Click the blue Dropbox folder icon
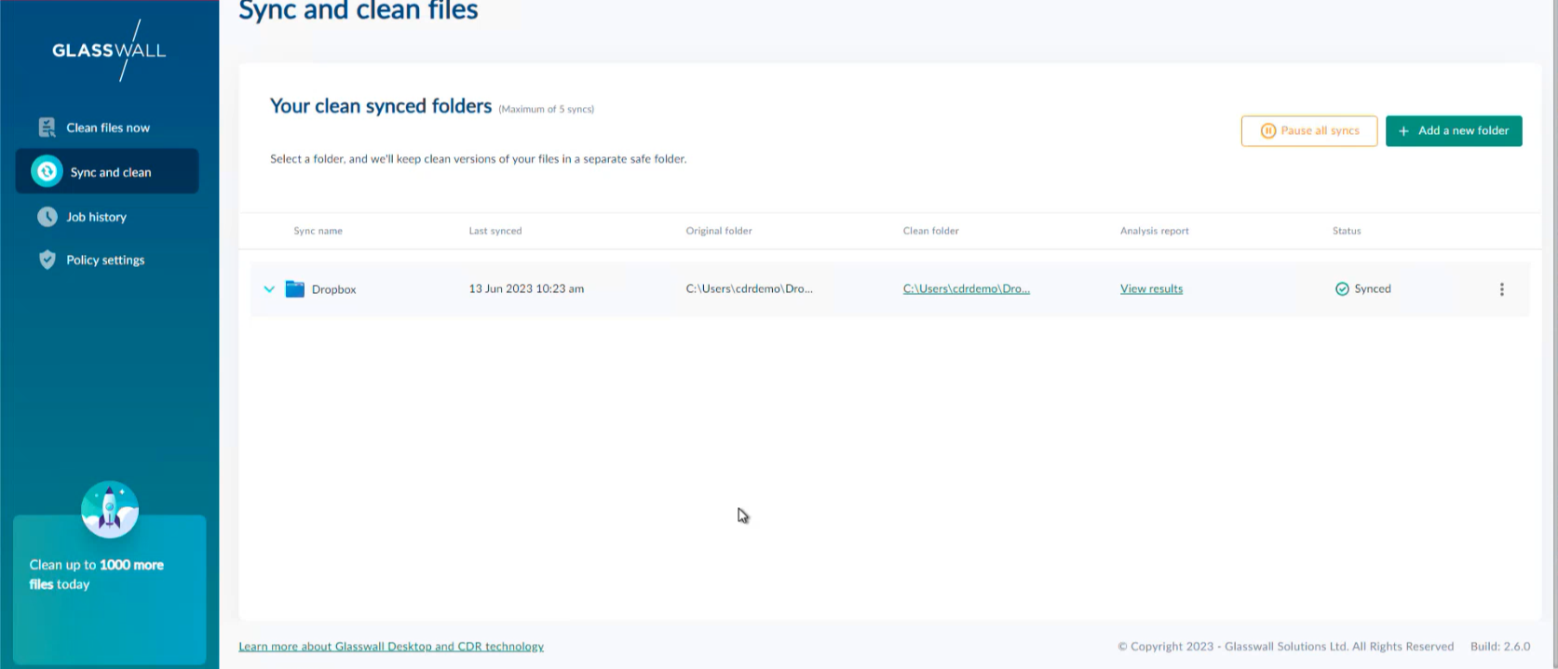The image size is (1558, 669). point(295,289)
